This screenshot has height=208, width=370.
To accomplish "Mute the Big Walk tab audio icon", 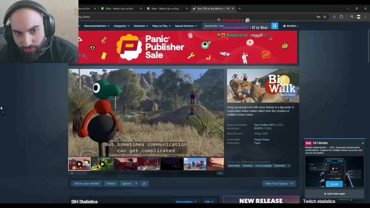I will [228, 9].
